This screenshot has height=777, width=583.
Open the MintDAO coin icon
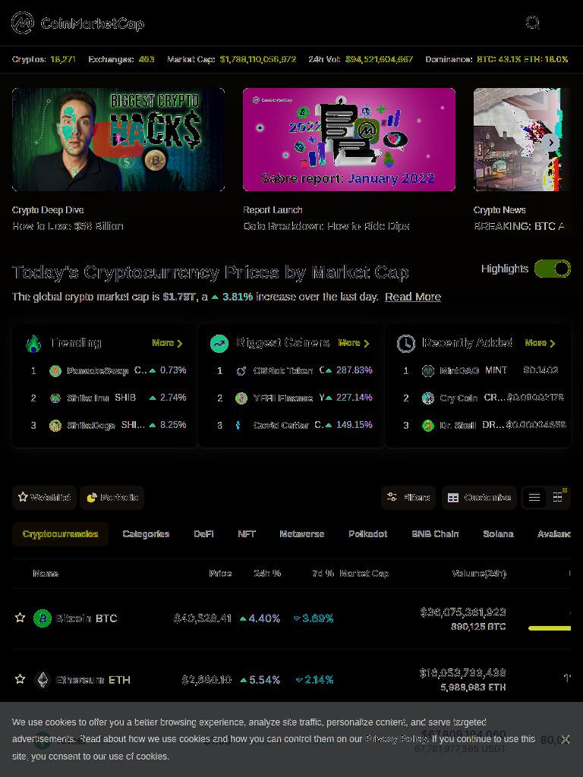pos(428,370)
